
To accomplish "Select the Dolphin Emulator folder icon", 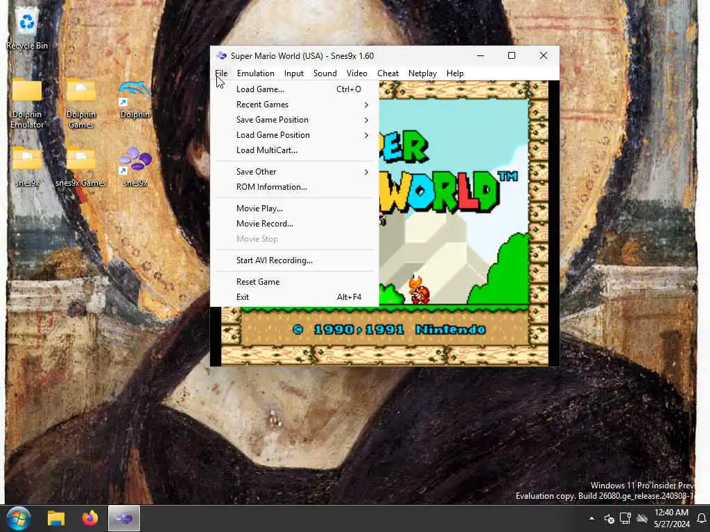I will [x=27, y=103].
